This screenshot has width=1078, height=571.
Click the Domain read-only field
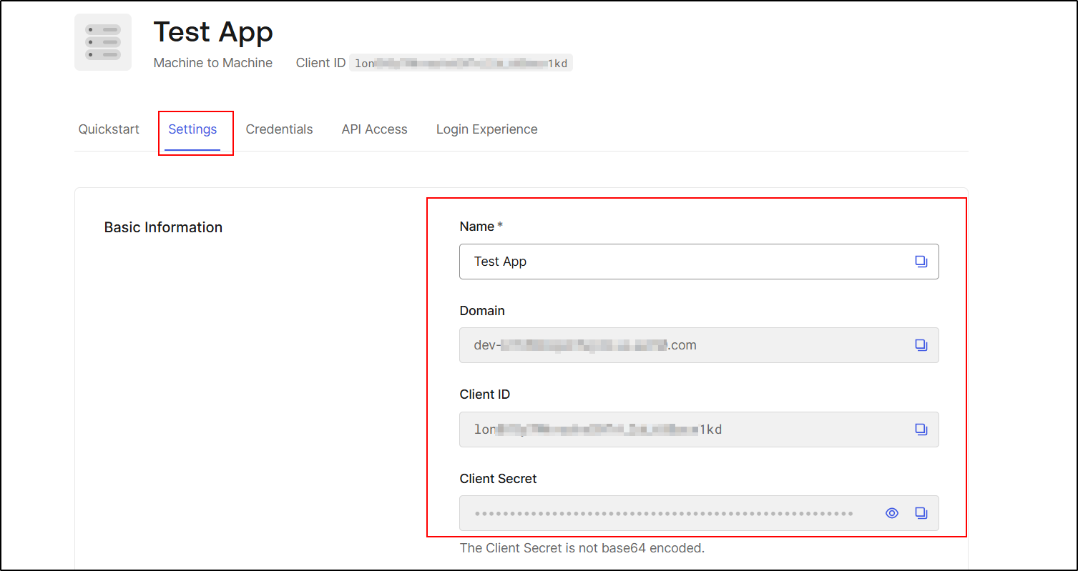tap(699, 345)
